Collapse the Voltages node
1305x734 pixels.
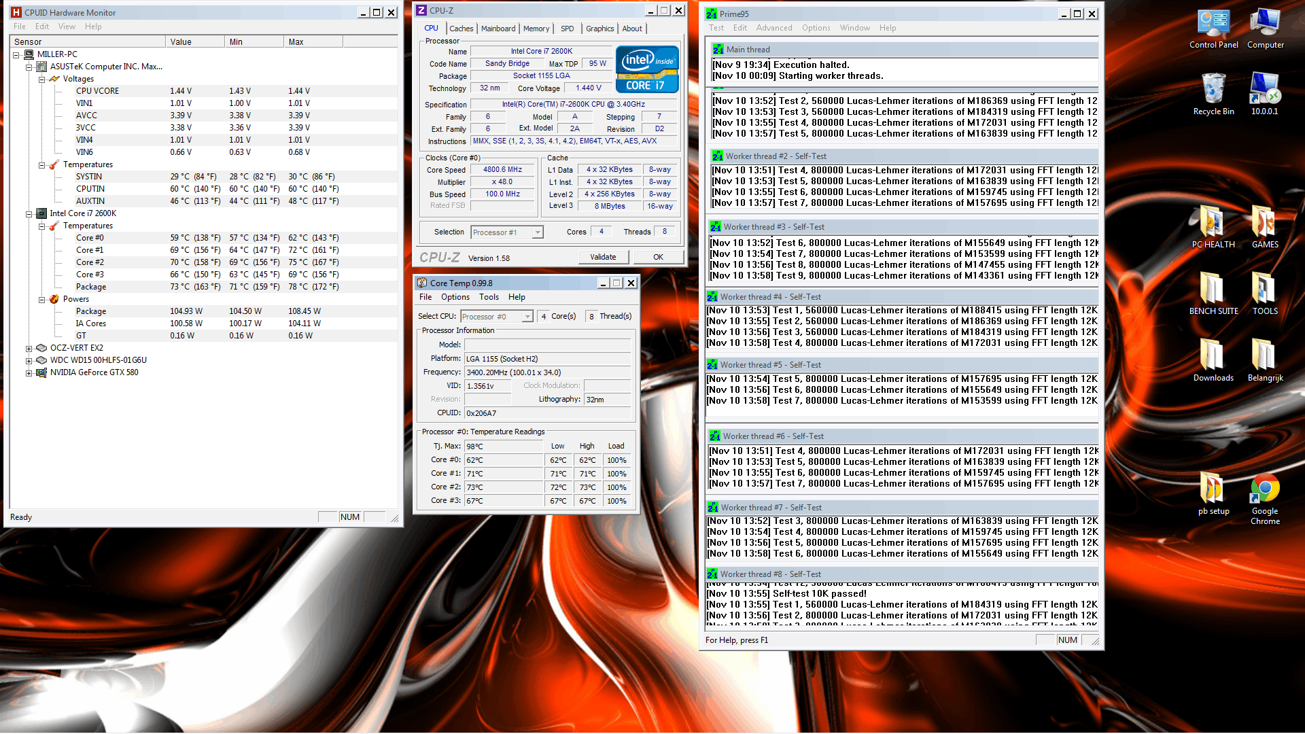pos(41,80)
